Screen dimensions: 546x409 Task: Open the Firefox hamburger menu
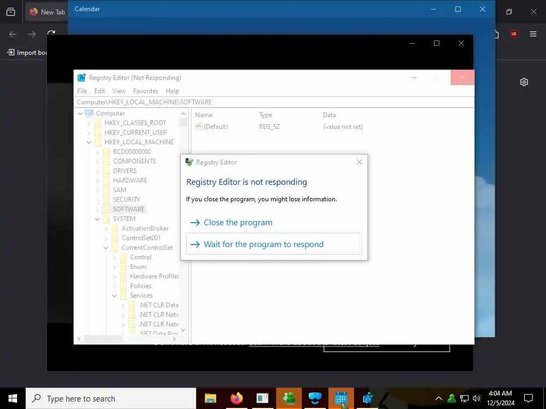533,34
